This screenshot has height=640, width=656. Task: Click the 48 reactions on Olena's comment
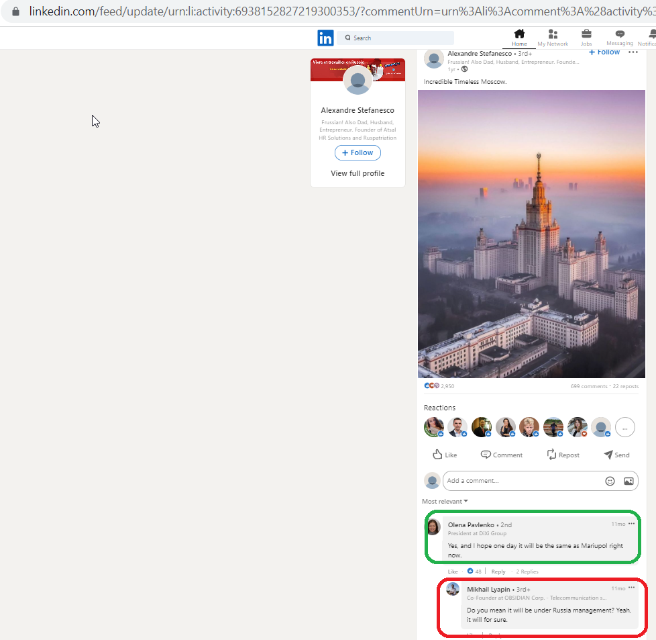coord(474,572)
